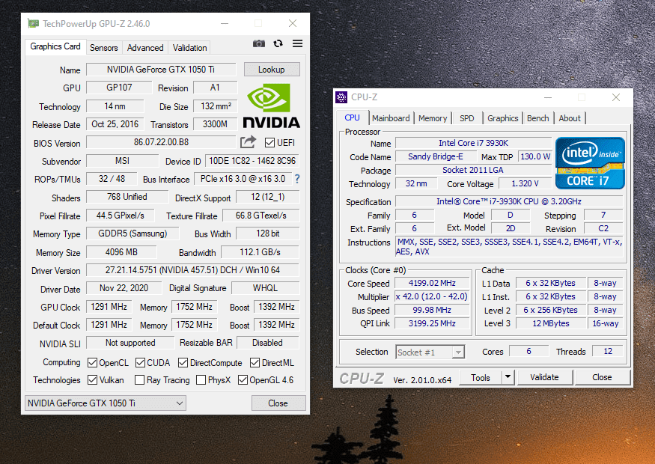Screen dimensions: 655x464
Task: Click the Core Speed value 4199.02 MHz
Action: (432, 283)
